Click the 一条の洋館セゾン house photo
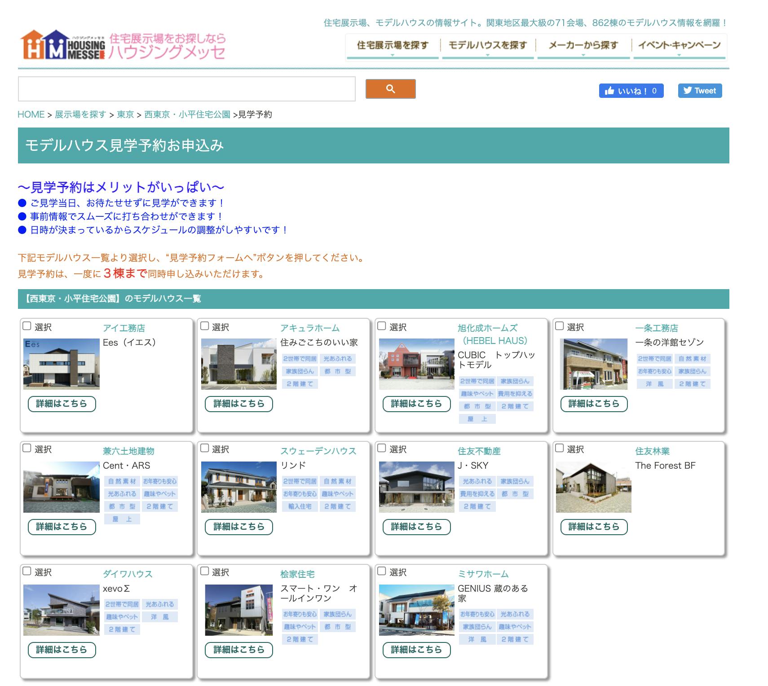768x686 pixels. [x=594, y=364]
